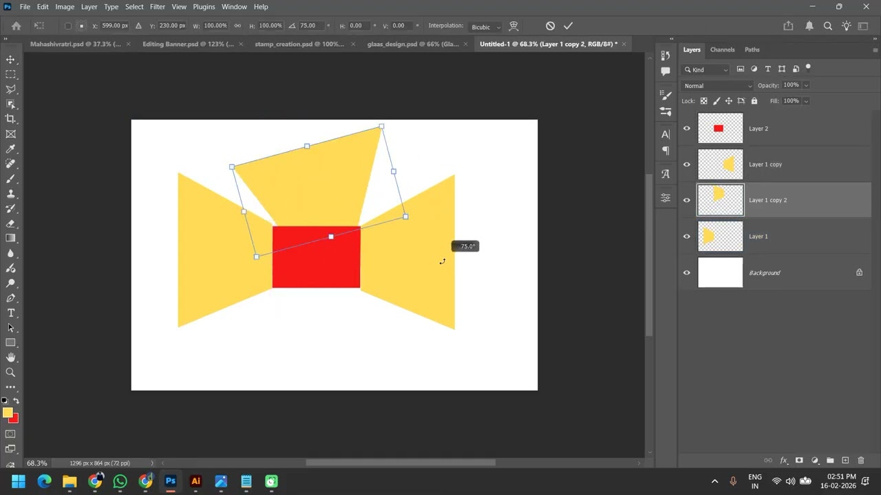This screenshot has height=495, width=881.
Task: Select the Gradient tool
Action: point(10,238)
